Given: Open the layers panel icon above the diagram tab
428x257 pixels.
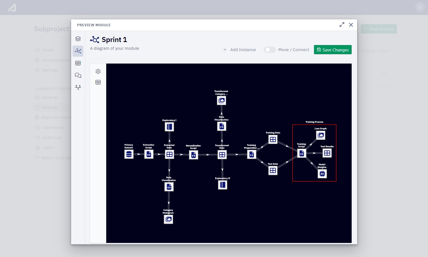Looking at the screenshot, I should tap(78, 38).
